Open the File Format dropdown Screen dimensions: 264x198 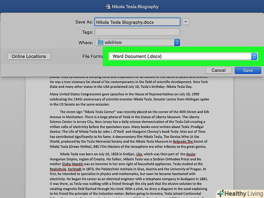(183, 56)
